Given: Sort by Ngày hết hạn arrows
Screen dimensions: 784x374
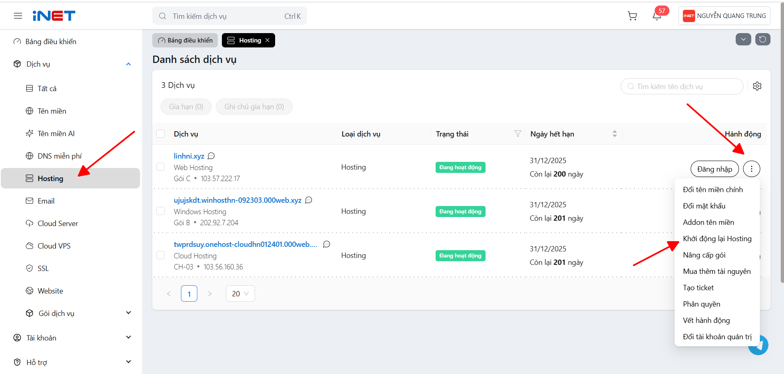Looking at the screenshot, I should [x=615, y=134].
